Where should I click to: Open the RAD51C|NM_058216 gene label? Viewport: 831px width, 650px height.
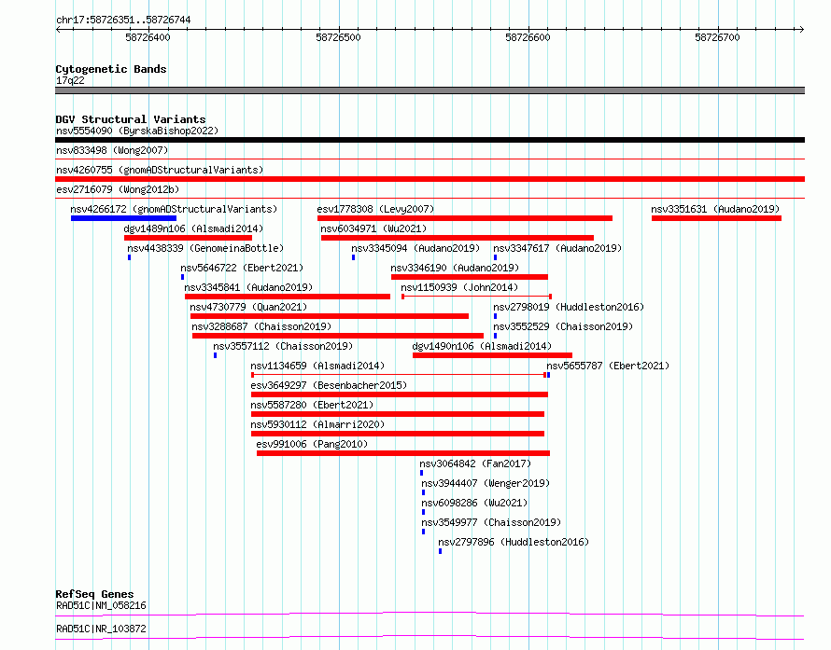coord(101,605)
